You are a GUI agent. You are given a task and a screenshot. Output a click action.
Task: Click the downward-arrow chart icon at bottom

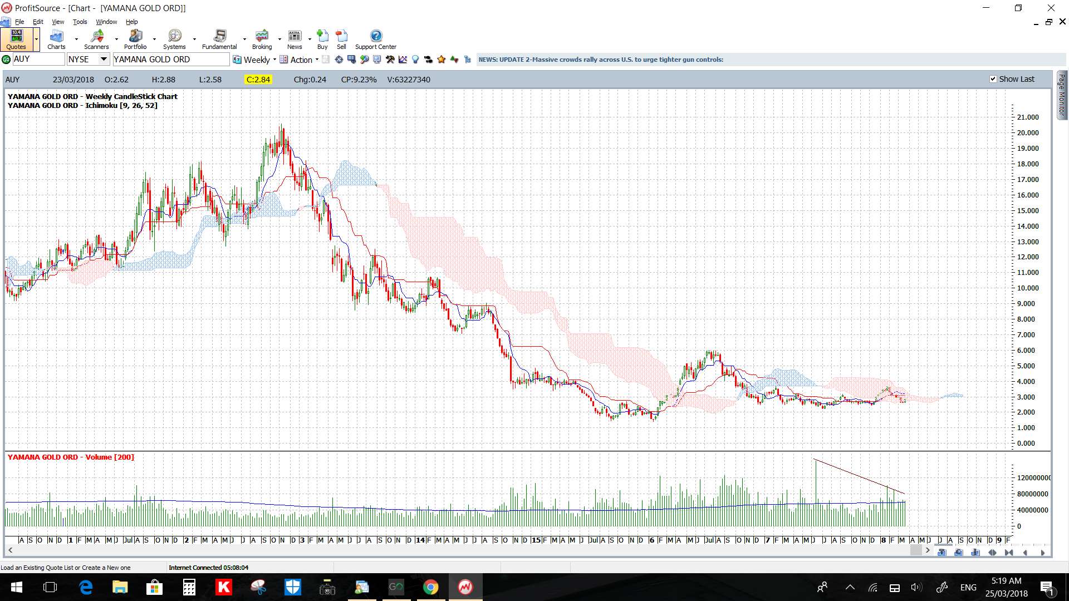click(975, 553)
